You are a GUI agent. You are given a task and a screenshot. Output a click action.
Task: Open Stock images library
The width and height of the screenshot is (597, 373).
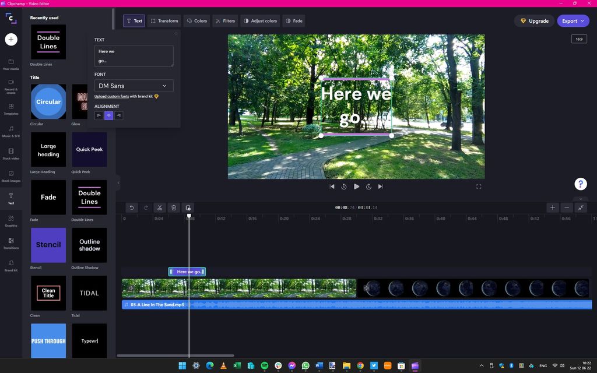pos(11,176)
